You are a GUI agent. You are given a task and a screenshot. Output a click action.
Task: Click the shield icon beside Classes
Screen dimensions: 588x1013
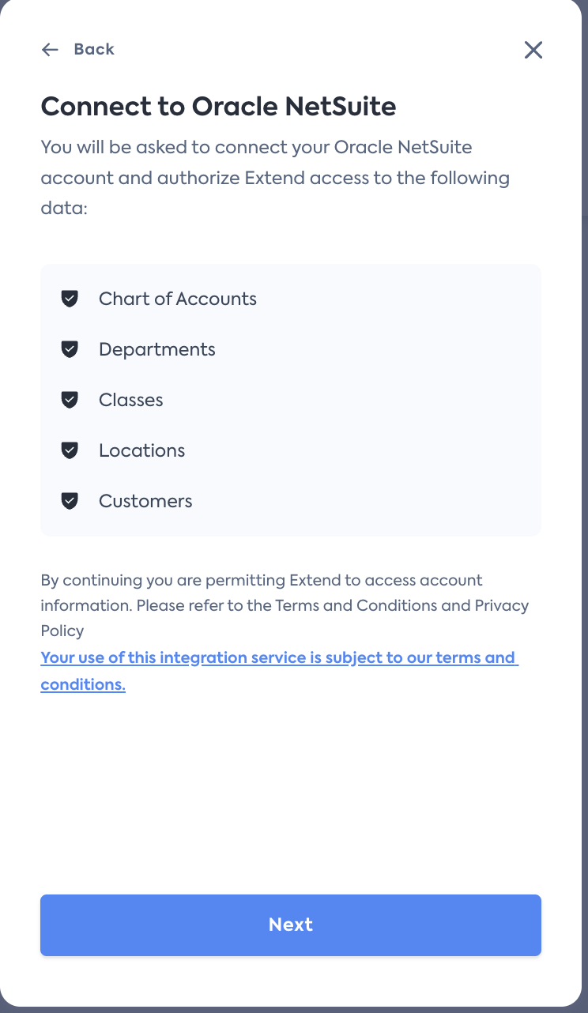70,400
